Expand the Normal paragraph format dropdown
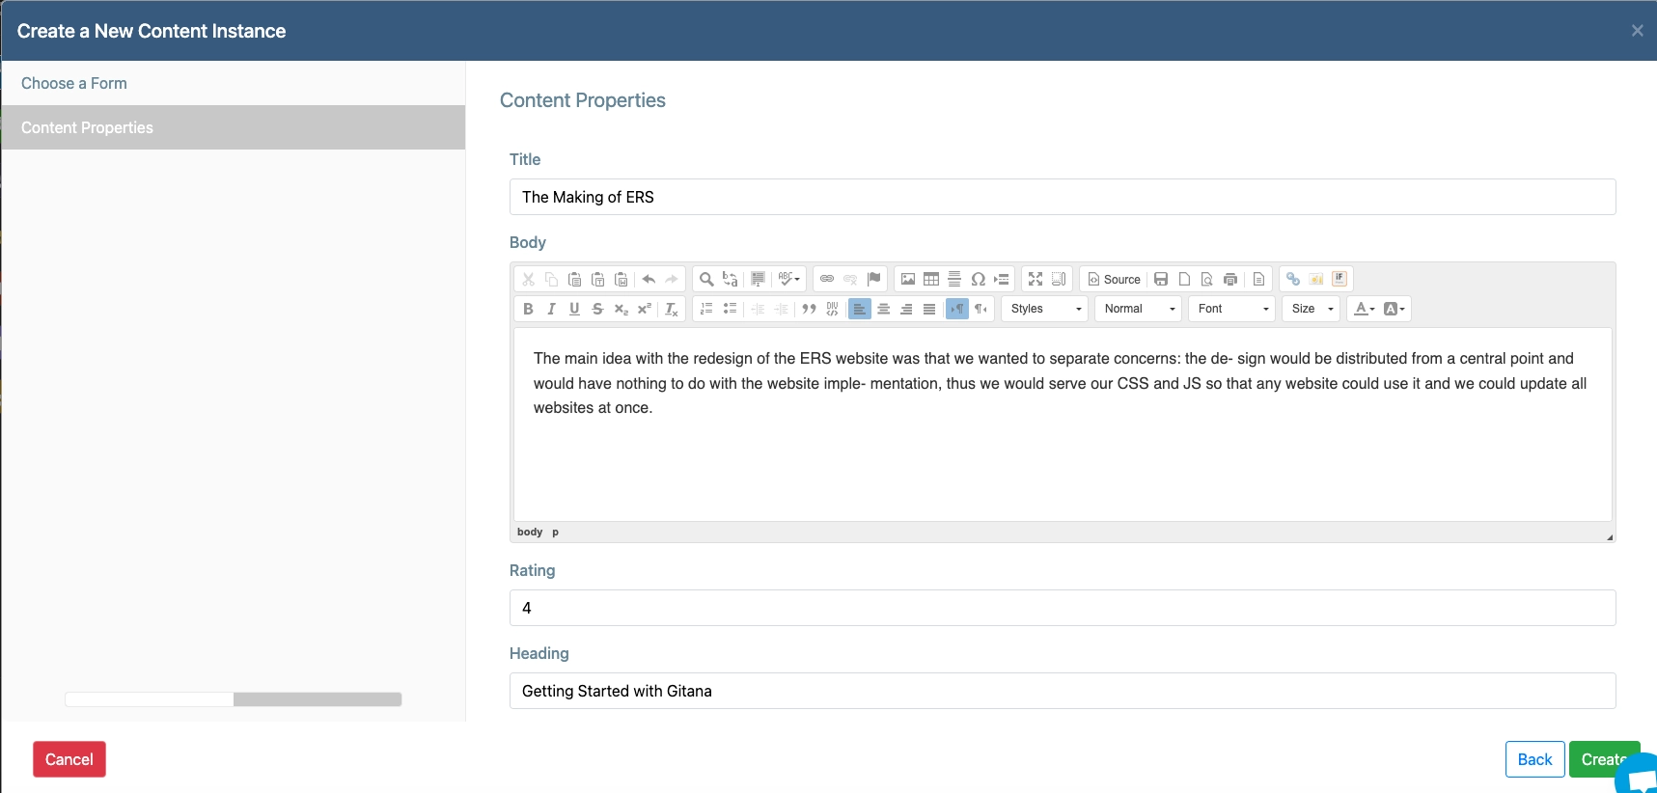This screenshot has width=1657, height=793. pyautogui.click(x=1139, y=310)
